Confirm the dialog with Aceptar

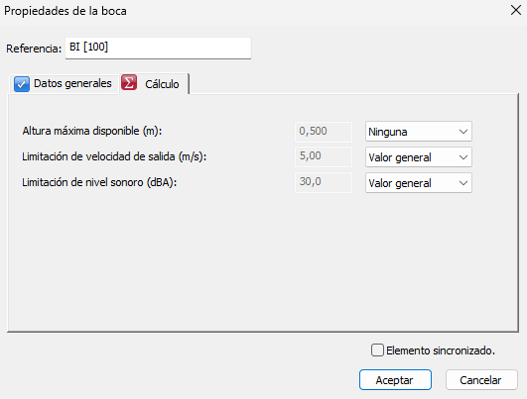tap(395, 380)
